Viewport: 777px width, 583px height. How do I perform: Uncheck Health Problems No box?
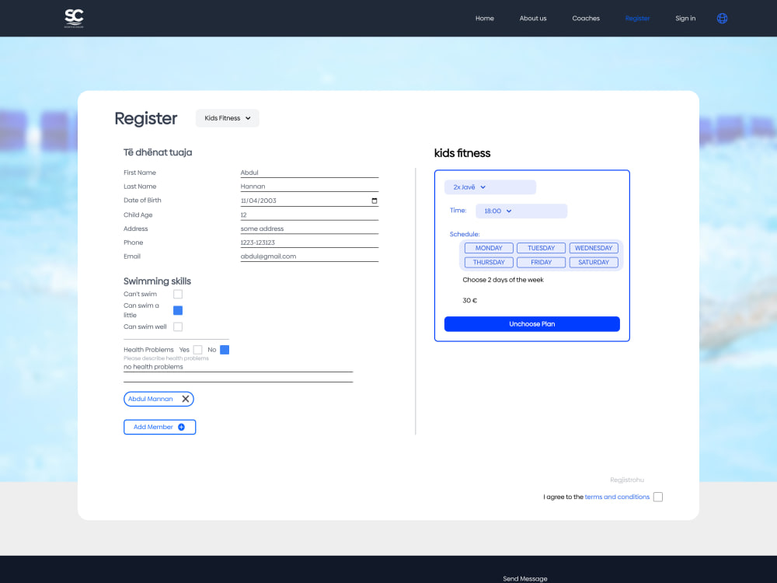coord(225,350)
